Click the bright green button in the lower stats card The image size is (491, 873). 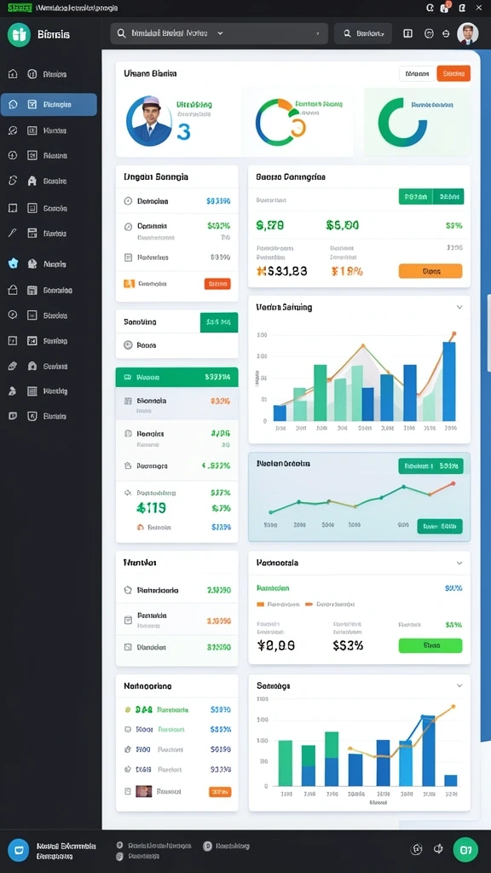pyautogui.click(x=430, y=645)
